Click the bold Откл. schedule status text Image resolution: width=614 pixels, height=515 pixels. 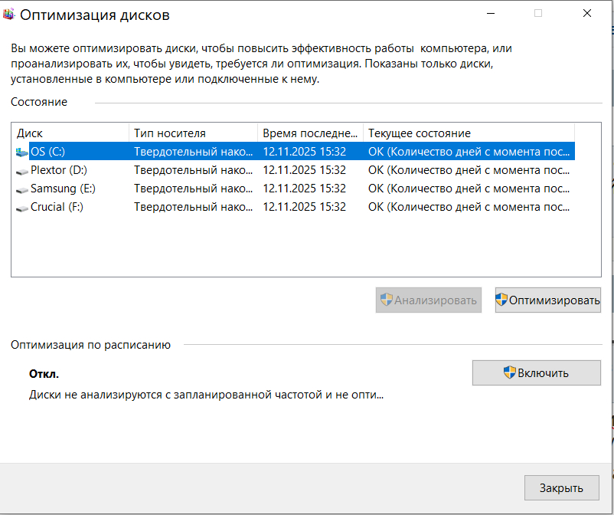[44, 374]
